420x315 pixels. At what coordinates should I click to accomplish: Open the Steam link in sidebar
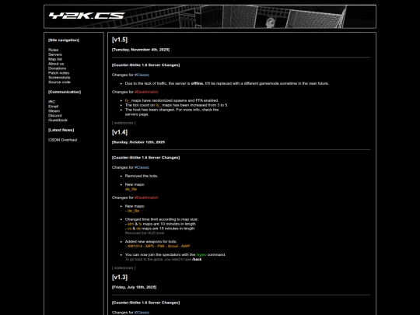[x=54, y=111]
